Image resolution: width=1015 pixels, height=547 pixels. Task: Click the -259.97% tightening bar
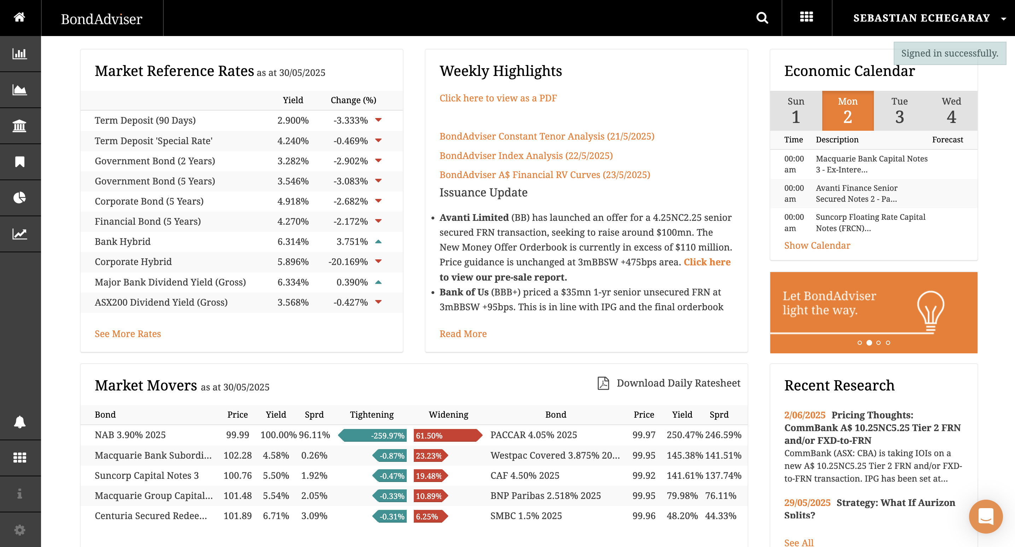(372, 435)
